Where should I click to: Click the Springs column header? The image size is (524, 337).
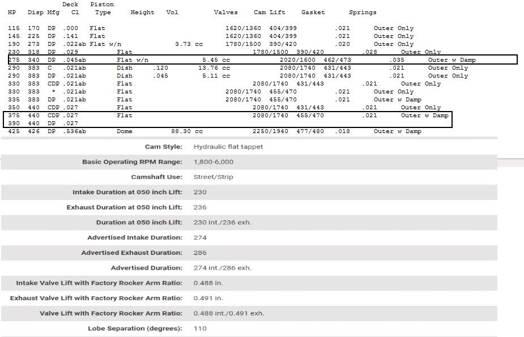tap(362, 12)
